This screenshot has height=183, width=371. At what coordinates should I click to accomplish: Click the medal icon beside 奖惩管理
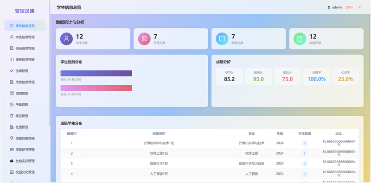(x=12, y=116)
